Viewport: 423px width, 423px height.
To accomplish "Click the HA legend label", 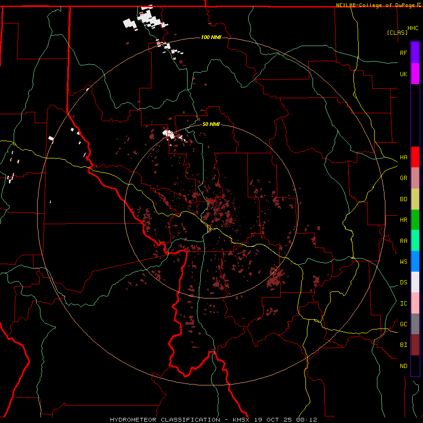I will coord(403,157).
